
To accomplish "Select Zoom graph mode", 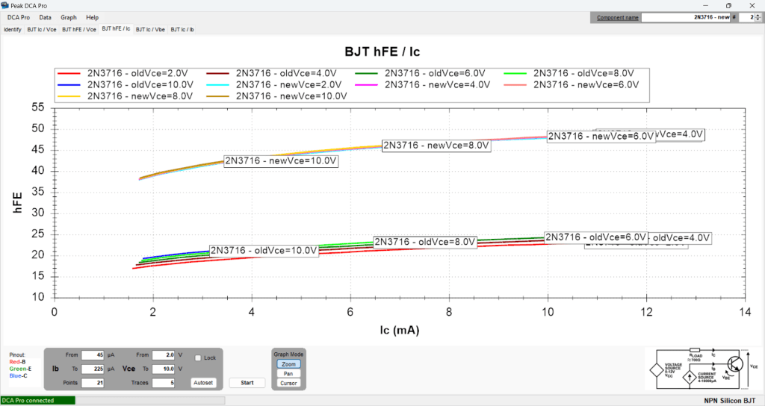I will click(x=288, y=363).
